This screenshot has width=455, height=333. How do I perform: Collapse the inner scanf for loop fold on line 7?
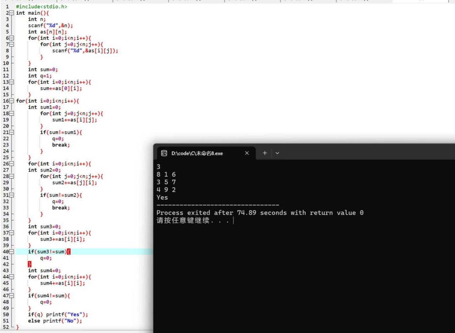pyautogui.click(x=12, y=44)
